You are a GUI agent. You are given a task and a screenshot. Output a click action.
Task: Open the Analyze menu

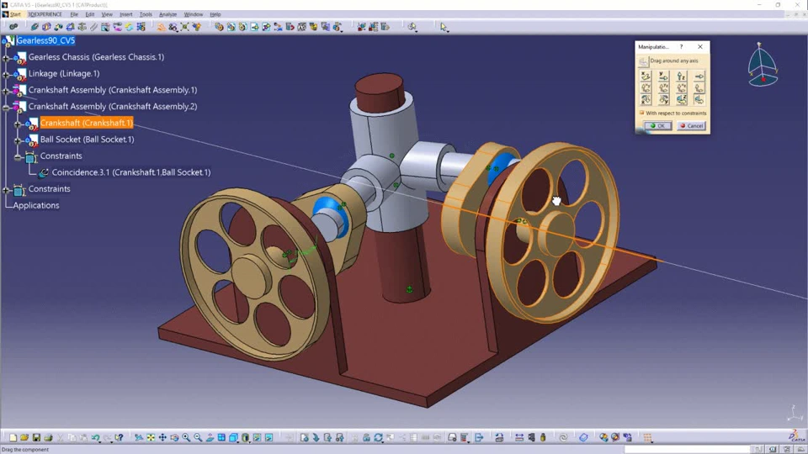coord(167,14)
